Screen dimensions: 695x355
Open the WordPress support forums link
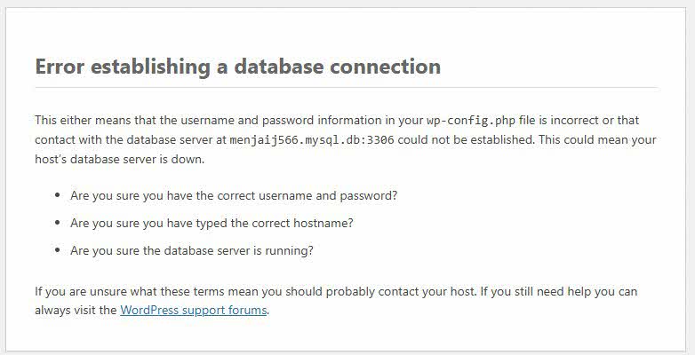pos(193,311)
